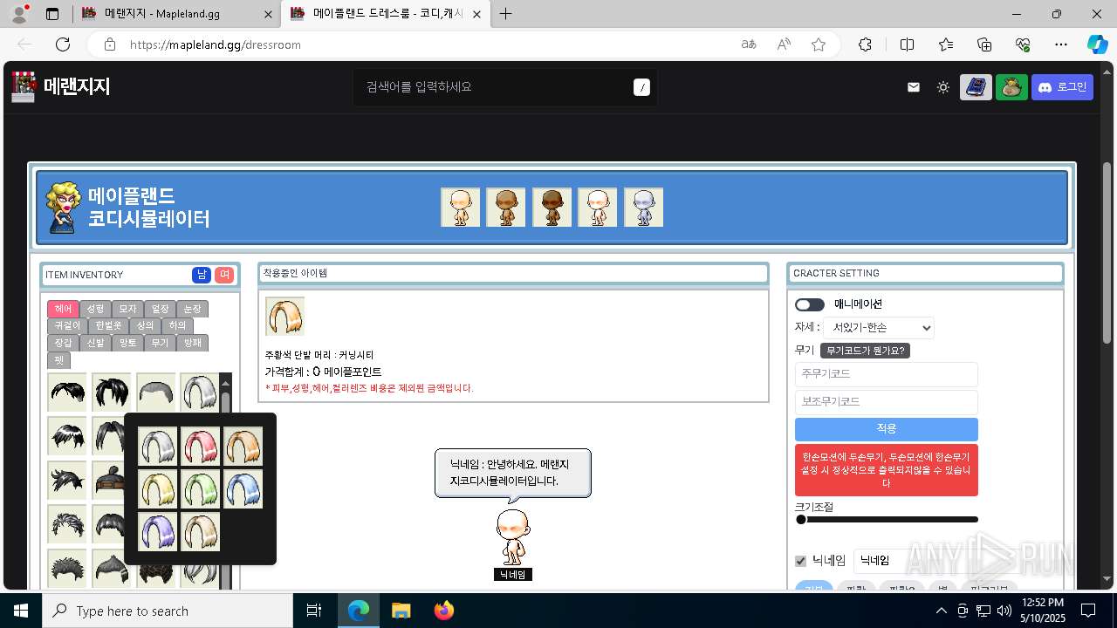This screenshot has height=628, width=1117.
Task: Switch to the 눈장 category tab
Action: 192,309
